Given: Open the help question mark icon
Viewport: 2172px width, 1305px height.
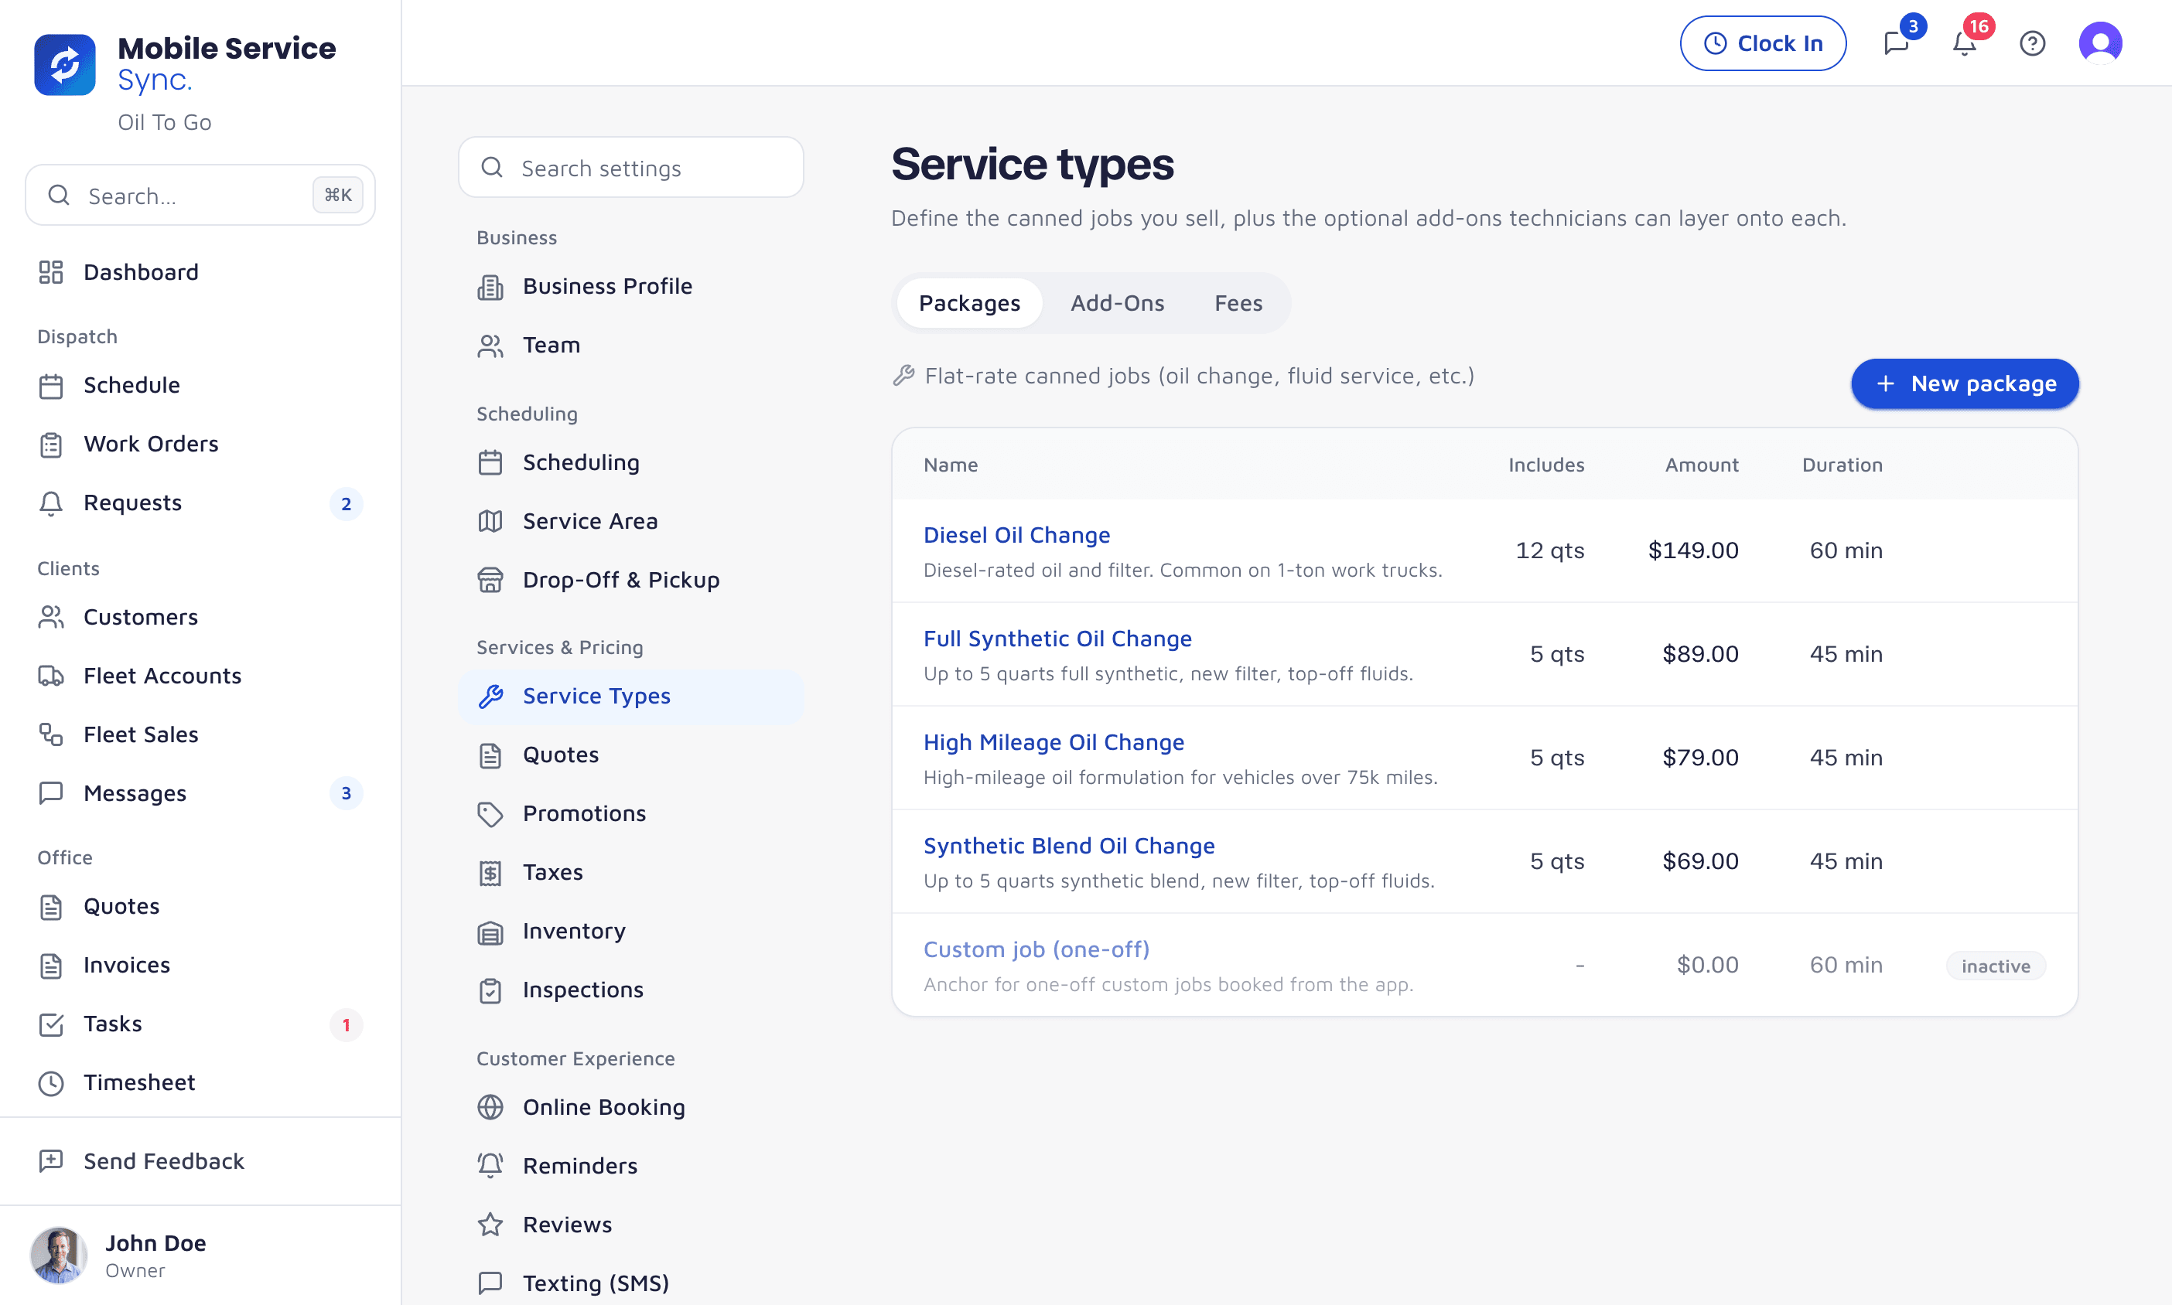Looking at the screenshot, I should point(2032,43).
